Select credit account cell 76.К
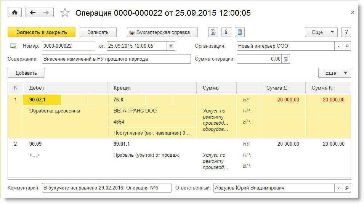This screenshot has width=364, height=204. 127,100
